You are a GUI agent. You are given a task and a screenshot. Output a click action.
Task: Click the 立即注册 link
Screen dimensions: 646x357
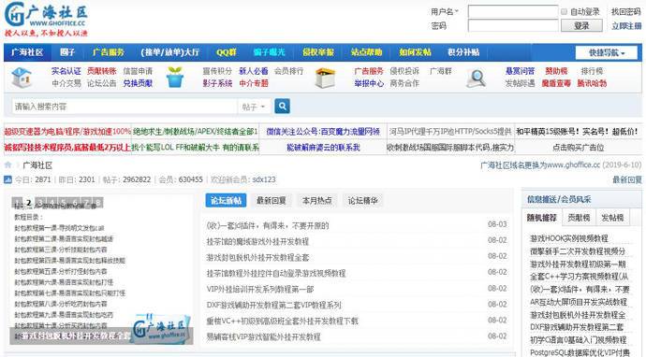coord(626,25)
